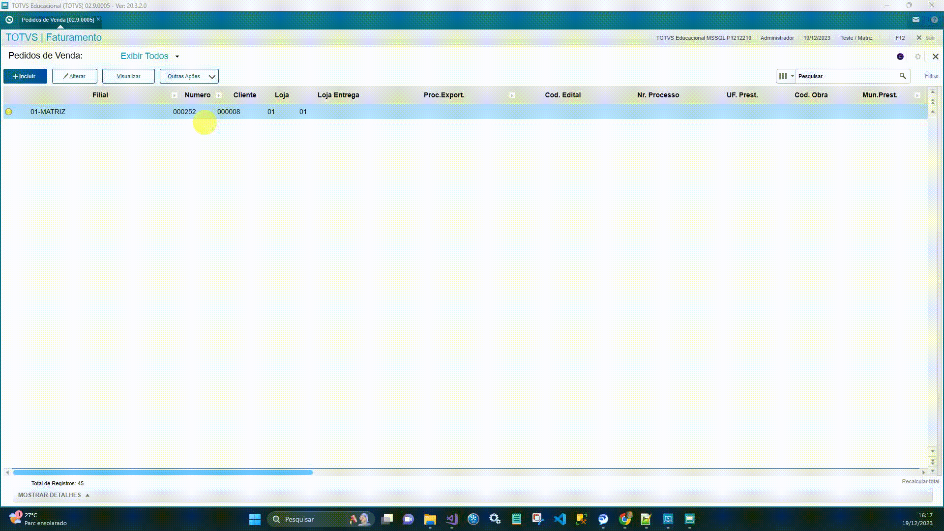This screenshot has height=531, width=944.
Task: Expand MOSTRAR DETALHES panel
Action: point(54,495)
